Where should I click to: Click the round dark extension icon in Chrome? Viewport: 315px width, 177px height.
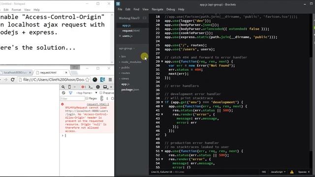click(x=95, y=80)
